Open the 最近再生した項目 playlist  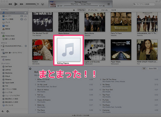point(14,99)
